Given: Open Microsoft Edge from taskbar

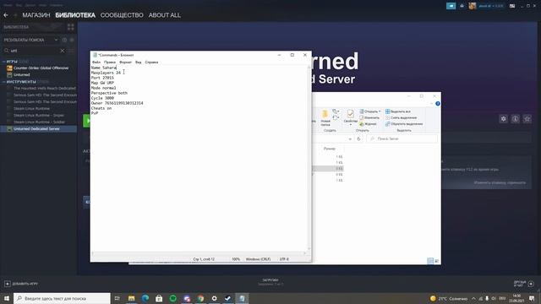Looking at the screenshot, I should coord(145,298).
